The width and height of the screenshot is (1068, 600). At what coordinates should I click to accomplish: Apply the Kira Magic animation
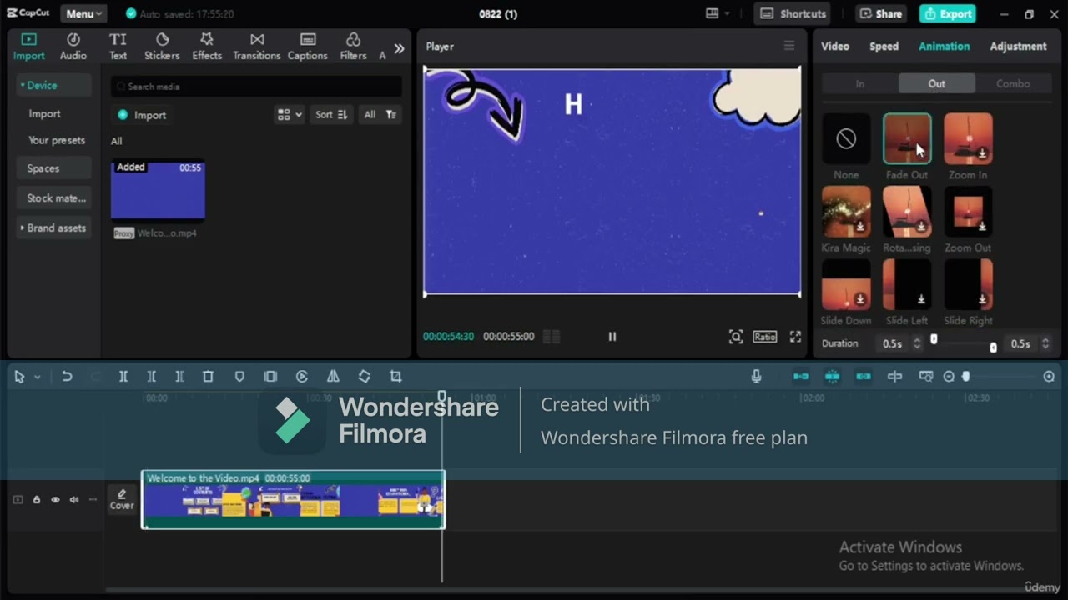point(846,211)
